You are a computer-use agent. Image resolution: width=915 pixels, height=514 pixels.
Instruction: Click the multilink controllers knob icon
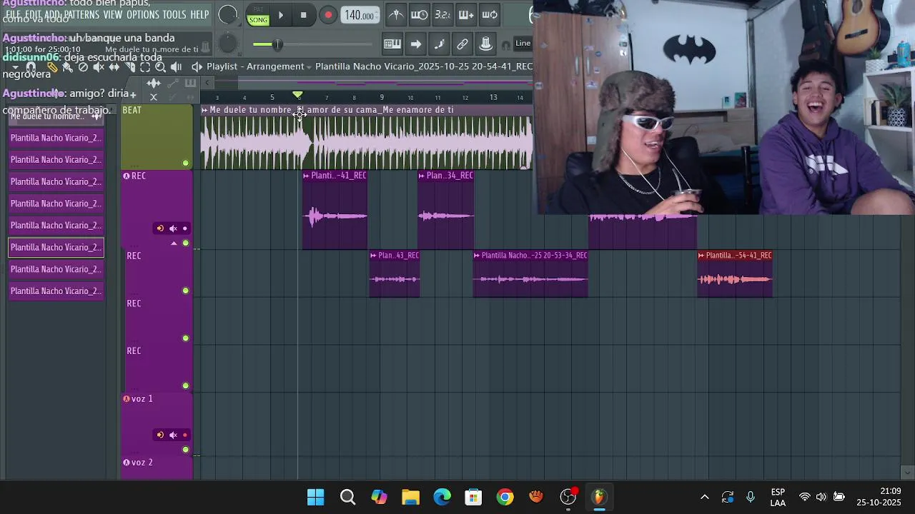485,44
